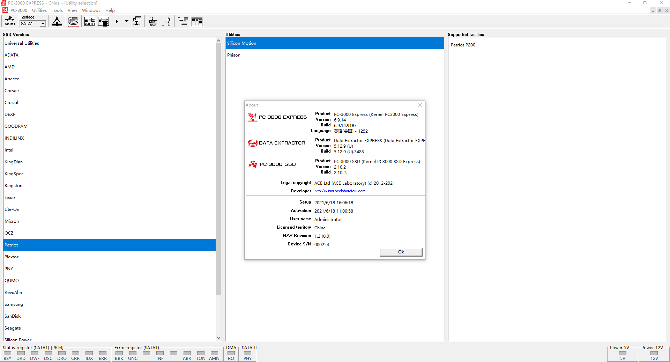
Task: Select INDILINX in SSD Vendors
Action: pos(110,138)
